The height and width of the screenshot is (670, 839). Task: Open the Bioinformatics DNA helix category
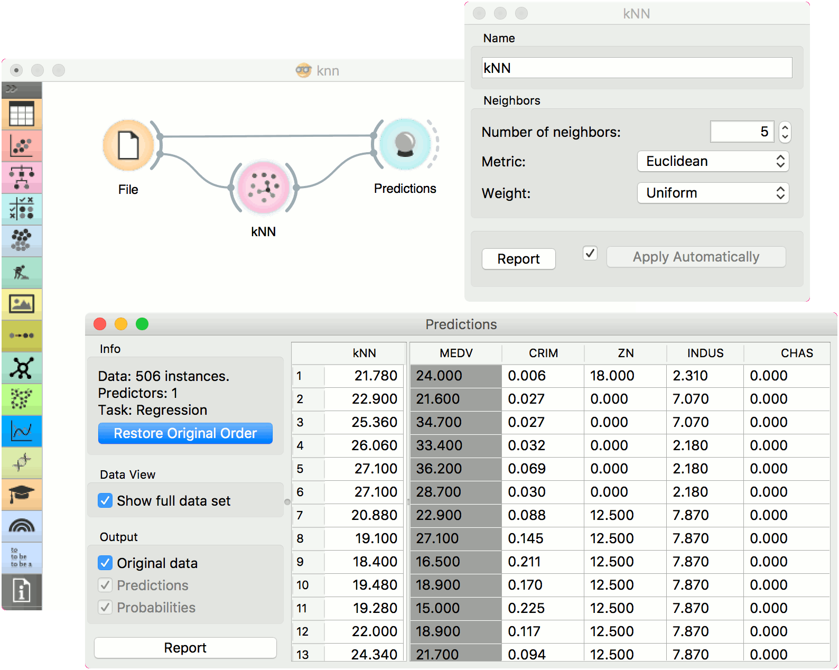click(x=22, y=463)
